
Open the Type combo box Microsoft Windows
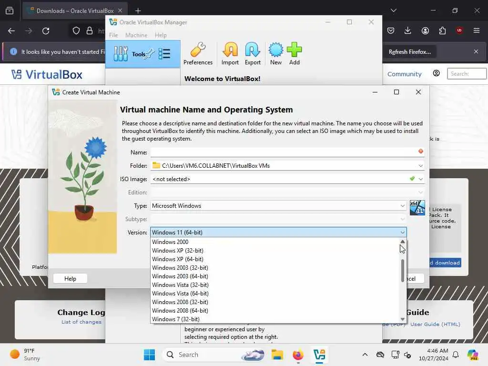coord(278,206)
